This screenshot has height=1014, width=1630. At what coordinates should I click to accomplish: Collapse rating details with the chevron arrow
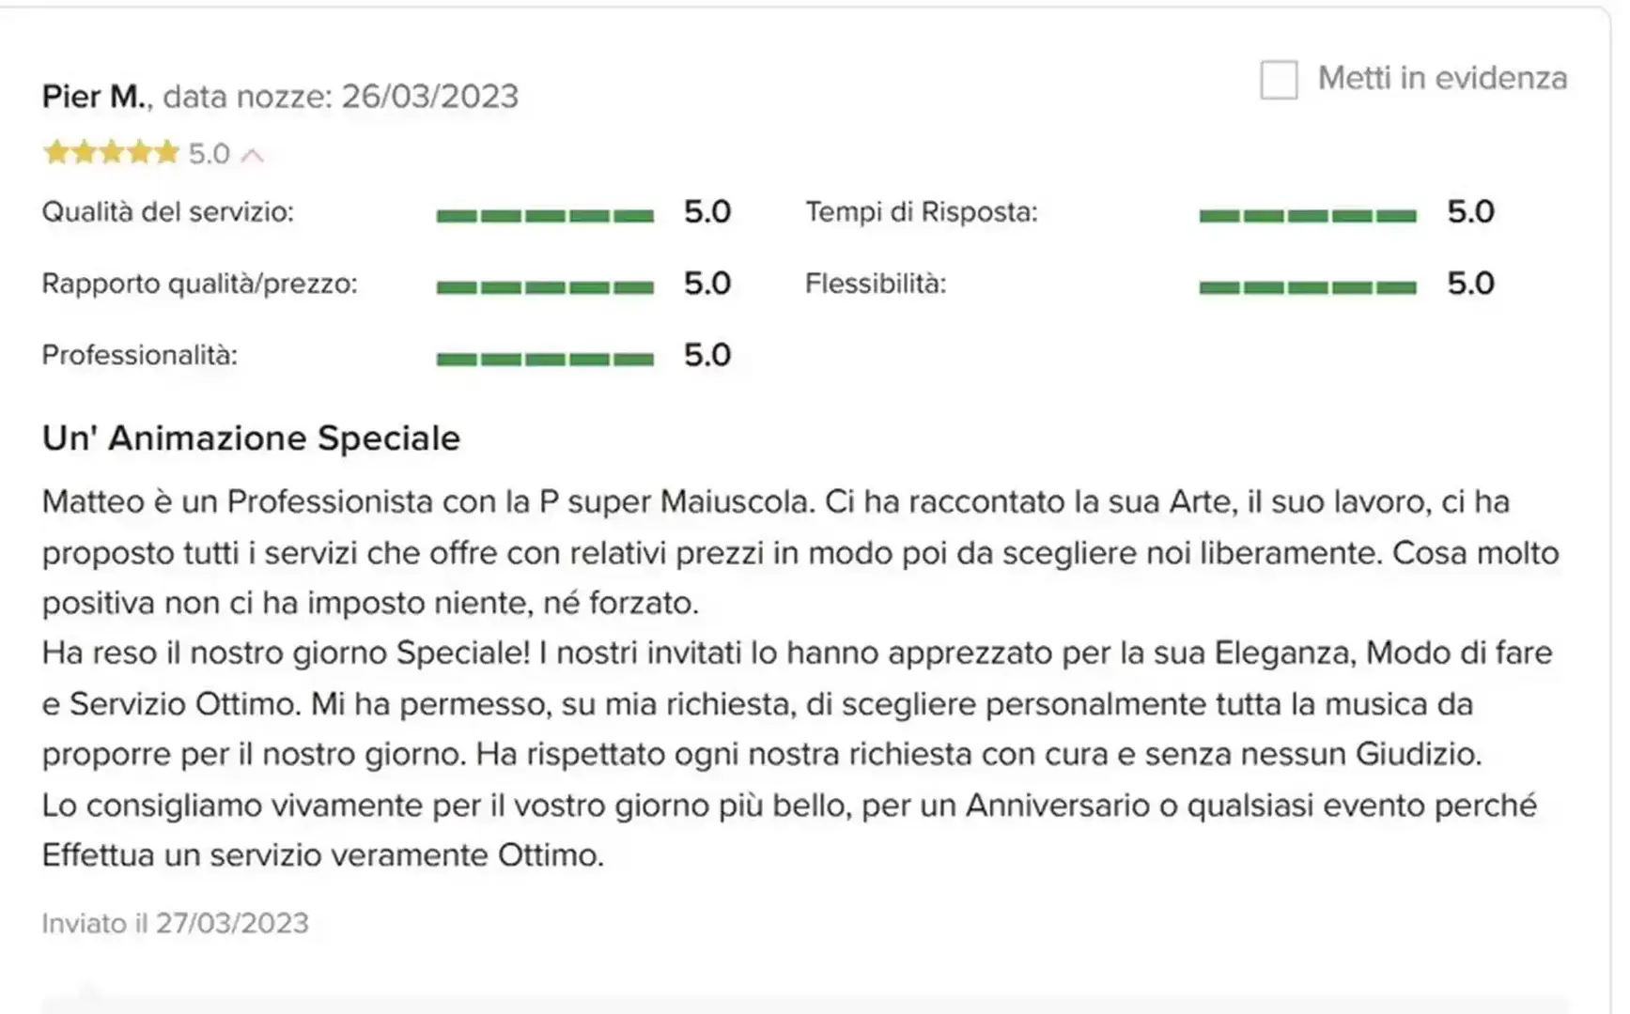pyautogui.click(x=252, y=155)
